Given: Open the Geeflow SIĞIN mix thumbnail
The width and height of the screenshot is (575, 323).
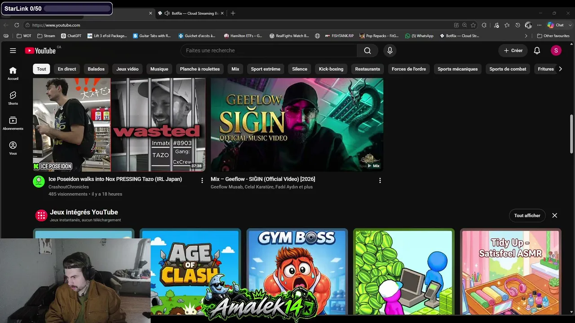Looking at the screenshot, I should tap(297, 125).
